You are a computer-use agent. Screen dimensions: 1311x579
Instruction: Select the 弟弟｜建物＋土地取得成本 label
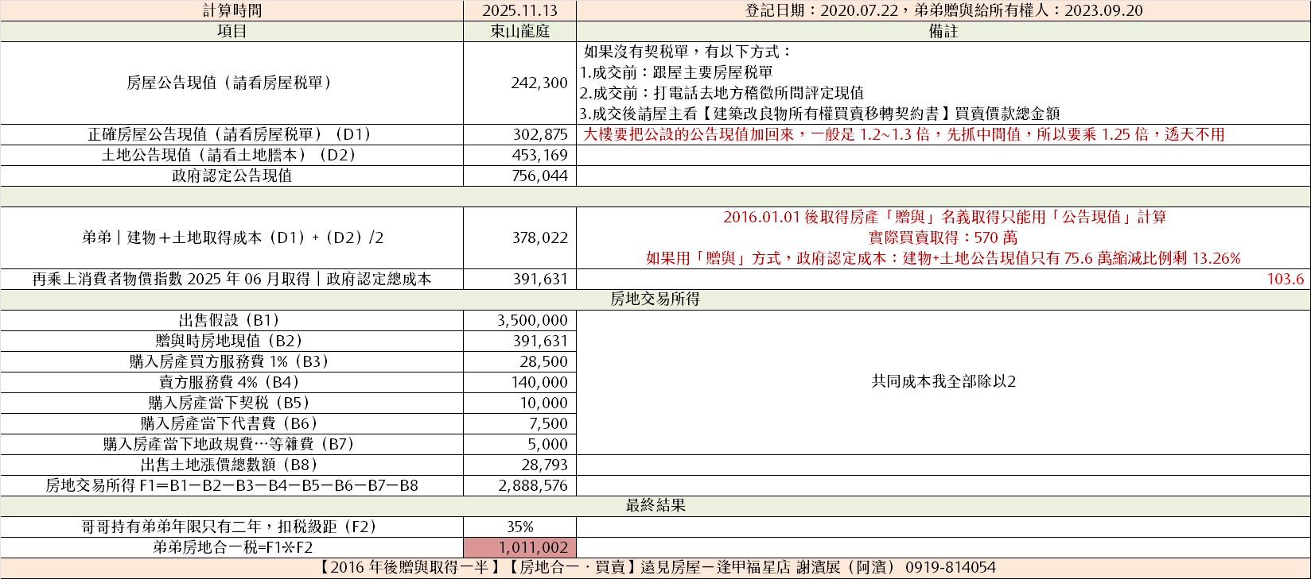tap(231, 237)
